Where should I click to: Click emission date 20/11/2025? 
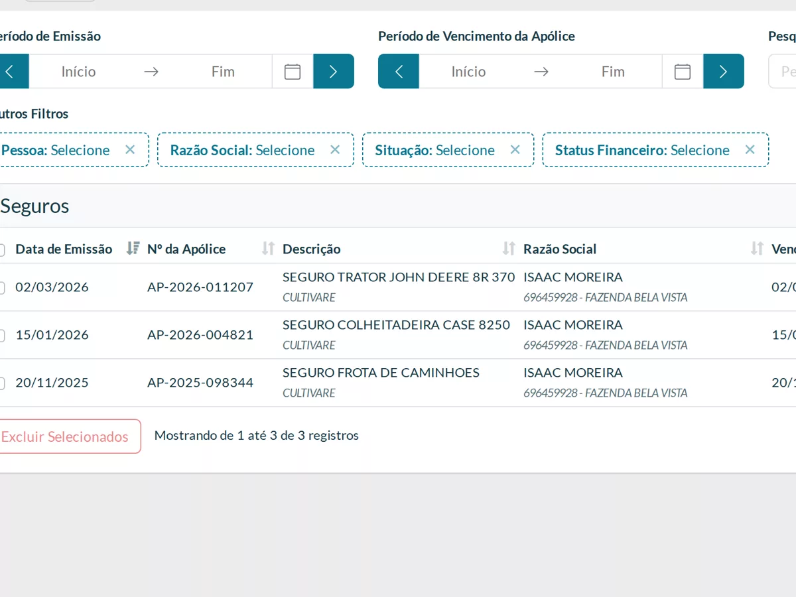coord(52,383)
